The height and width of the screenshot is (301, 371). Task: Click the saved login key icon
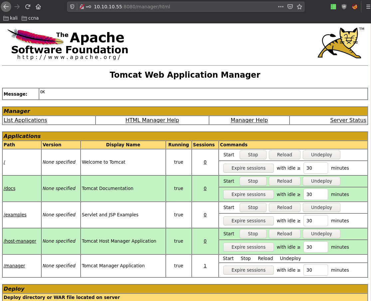(89, 7)
